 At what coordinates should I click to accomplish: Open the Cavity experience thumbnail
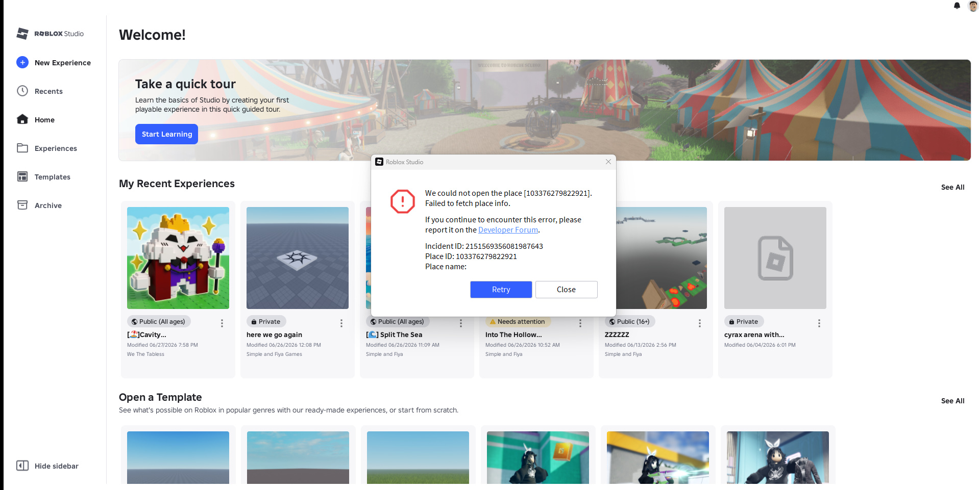pos(178,258)
